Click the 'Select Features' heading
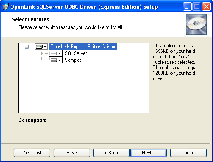213x162 pixels. 30,19
